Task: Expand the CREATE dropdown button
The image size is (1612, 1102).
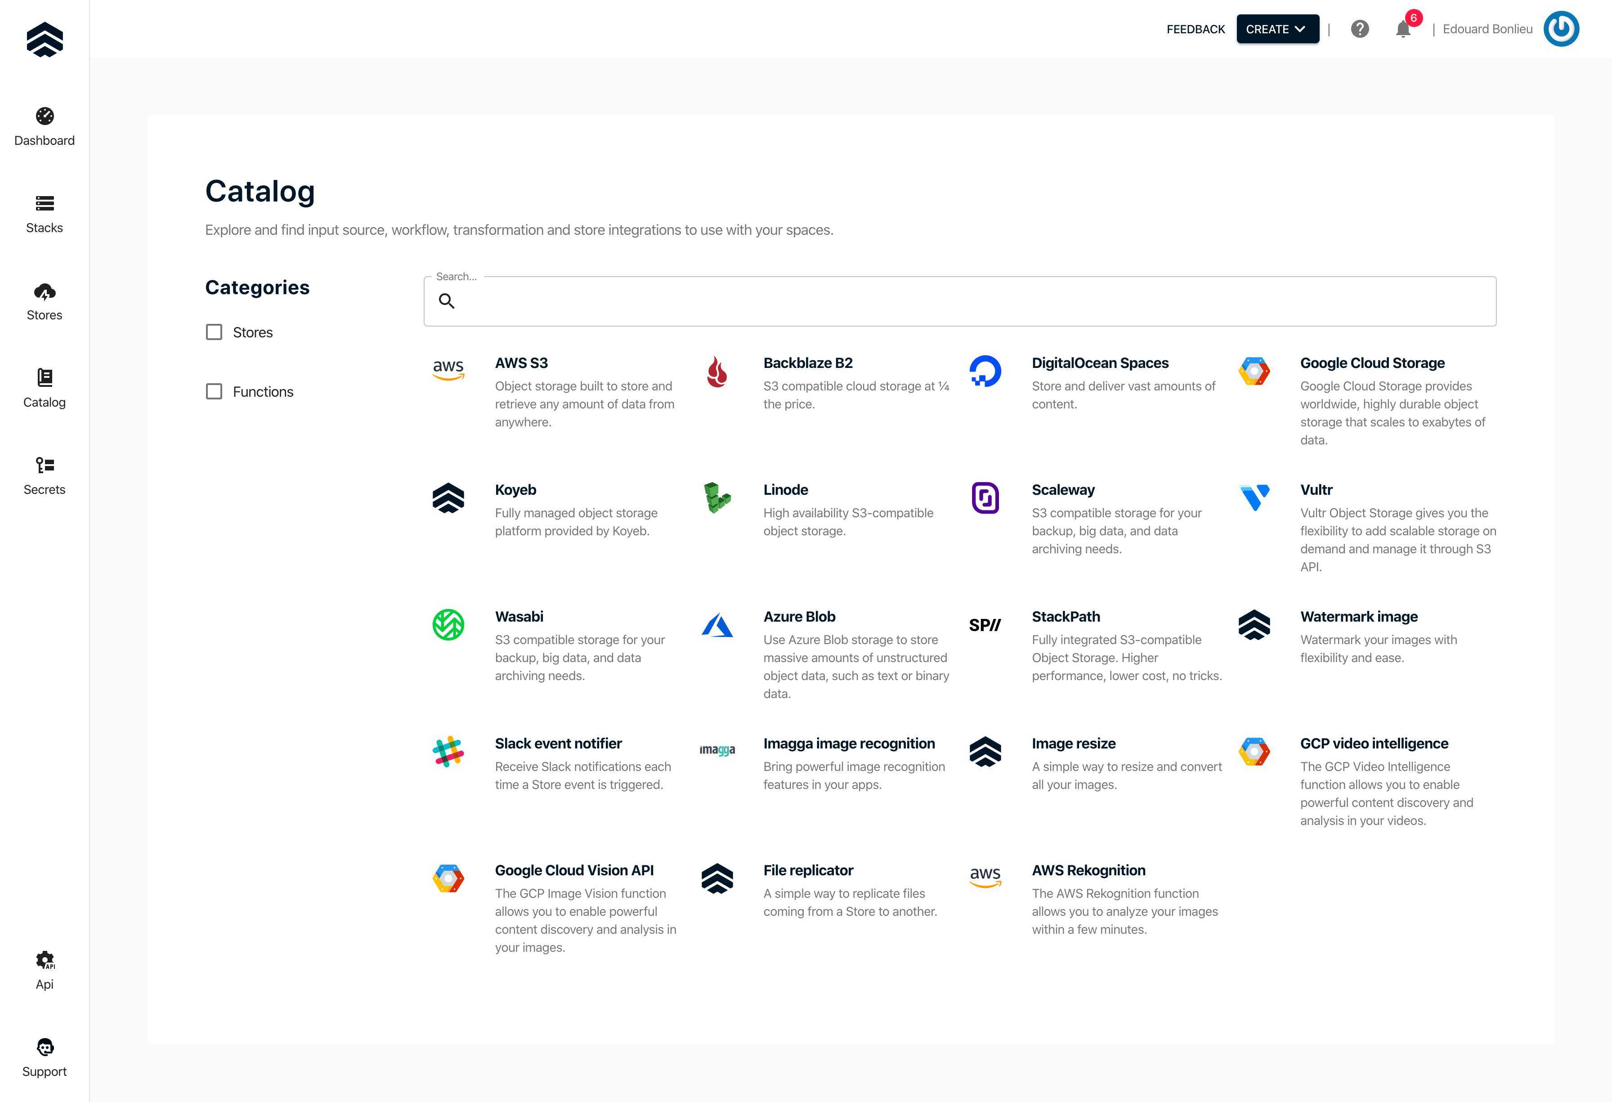Action: tap(1277, 29)
